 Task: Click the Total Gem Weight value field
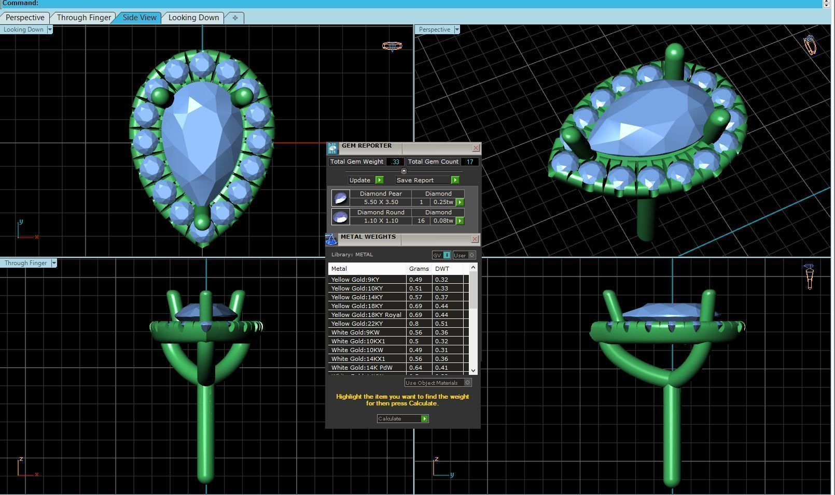(x=395, y=162)
